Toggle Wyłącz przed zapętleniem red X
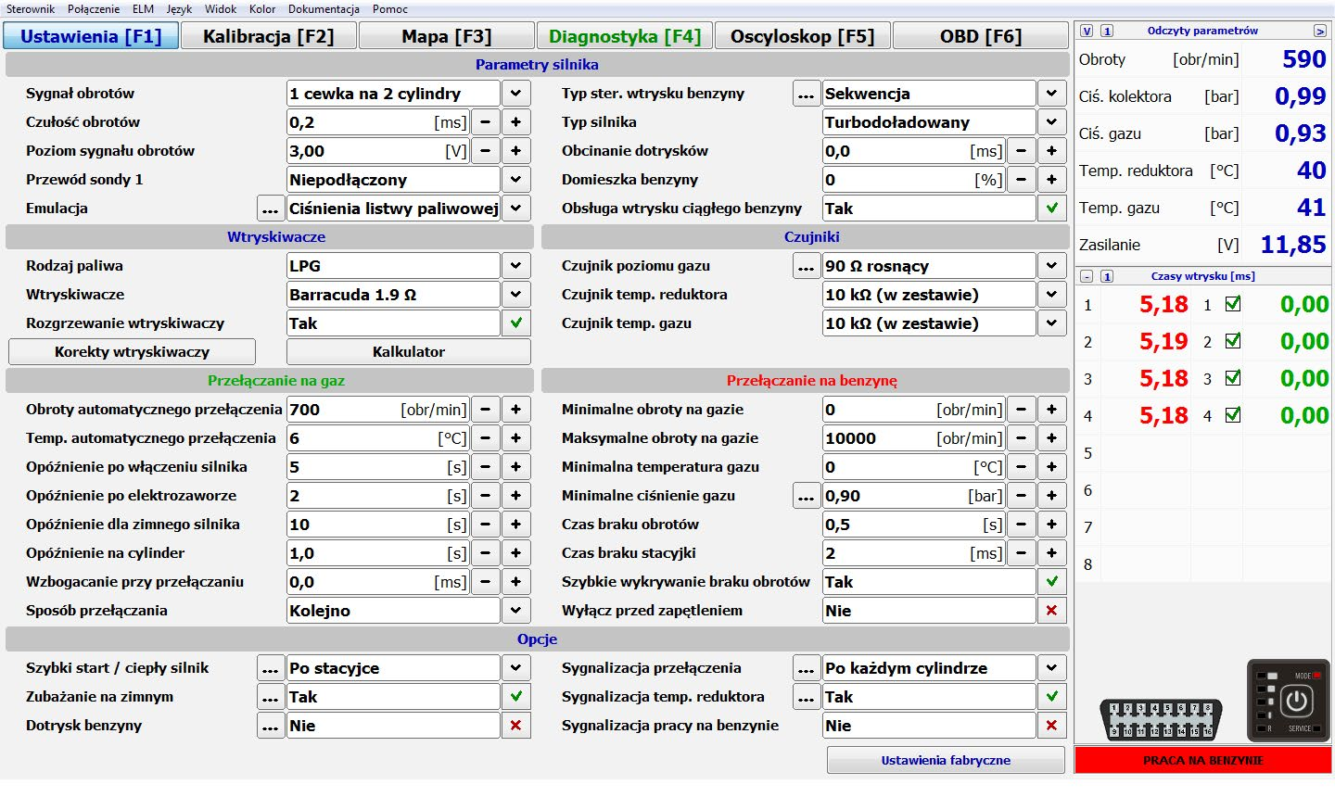1335x797 pixels. tap(1051, 611)
